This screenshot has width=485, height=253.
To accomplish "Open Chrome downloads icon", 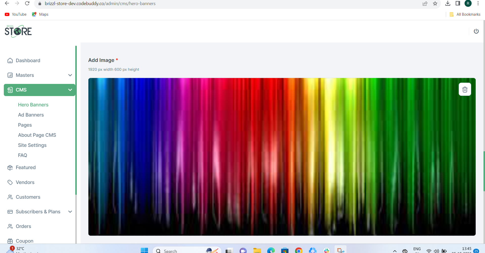I will tap(448, 4).
